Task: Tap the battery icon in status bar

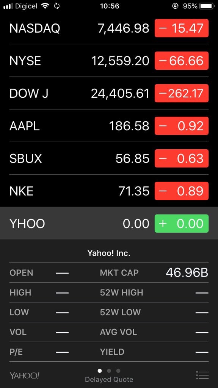Action: (x=207, y=6)
